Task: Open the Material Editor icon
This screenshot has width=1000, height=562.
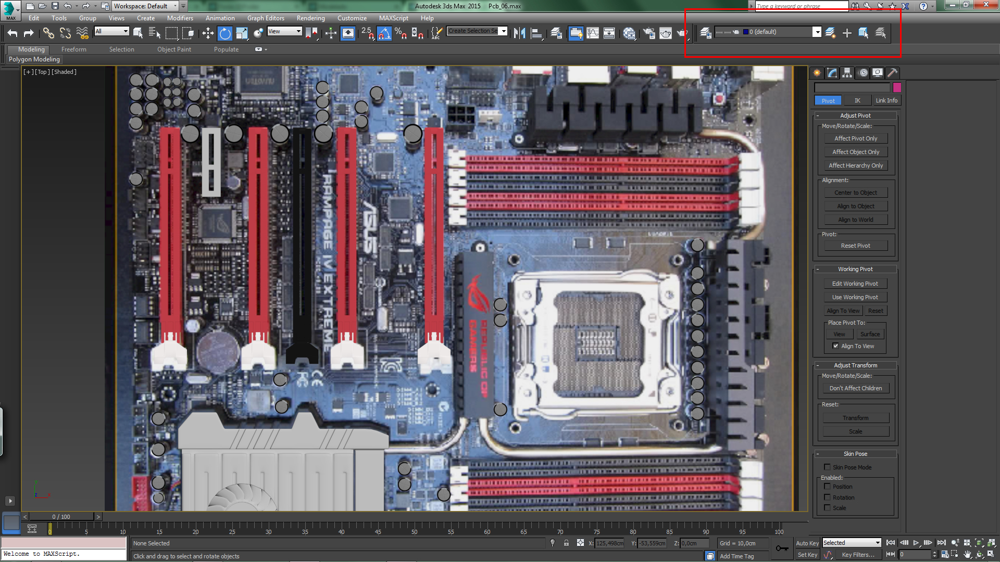Action: click(x=629, y=33)
